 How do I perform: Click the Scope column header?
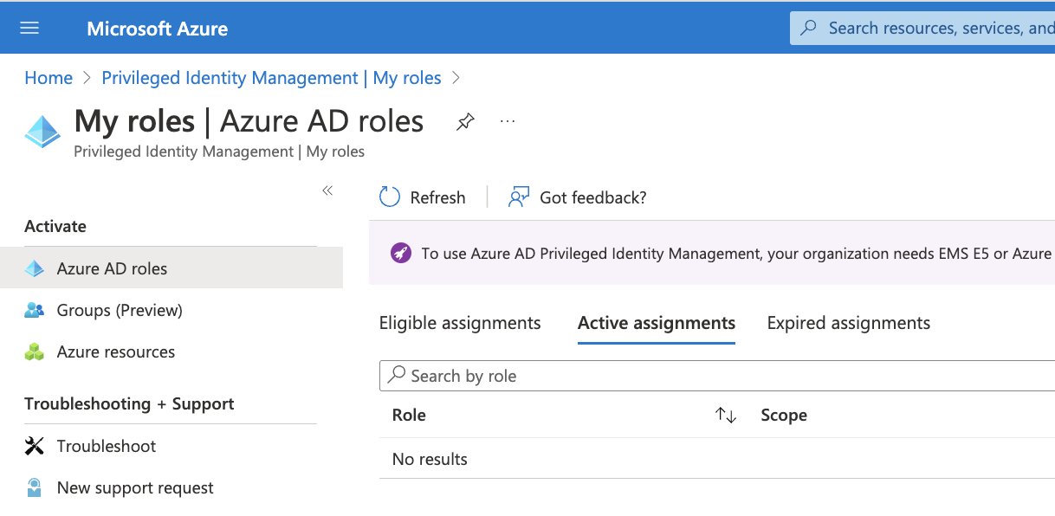click(784, 415)
